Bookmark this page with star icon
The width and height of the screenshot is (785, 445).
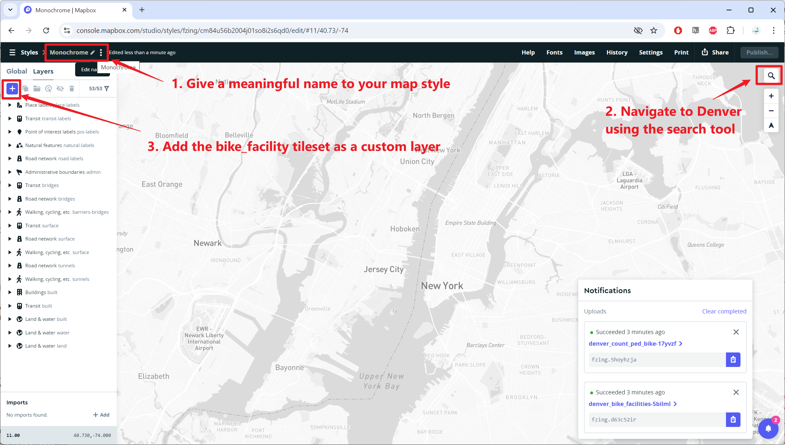pyautogui.click(x=654, y=30)
